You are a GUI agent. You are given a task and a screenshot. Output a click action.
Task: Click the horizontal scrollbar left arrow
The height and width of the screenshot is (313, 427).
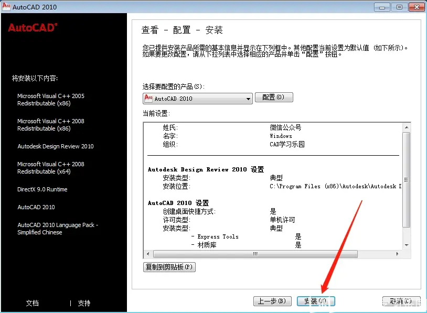148,254
